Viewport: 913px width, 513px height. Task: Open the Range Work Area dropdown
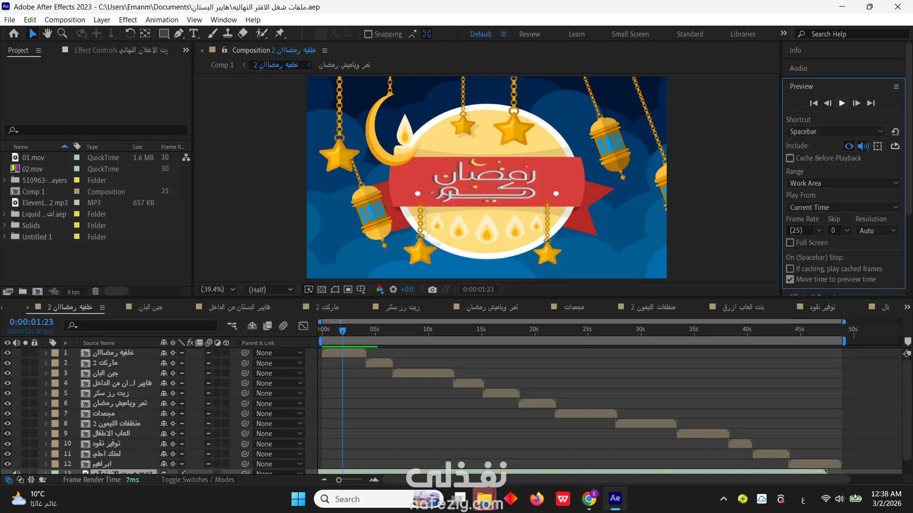(843, 183)
